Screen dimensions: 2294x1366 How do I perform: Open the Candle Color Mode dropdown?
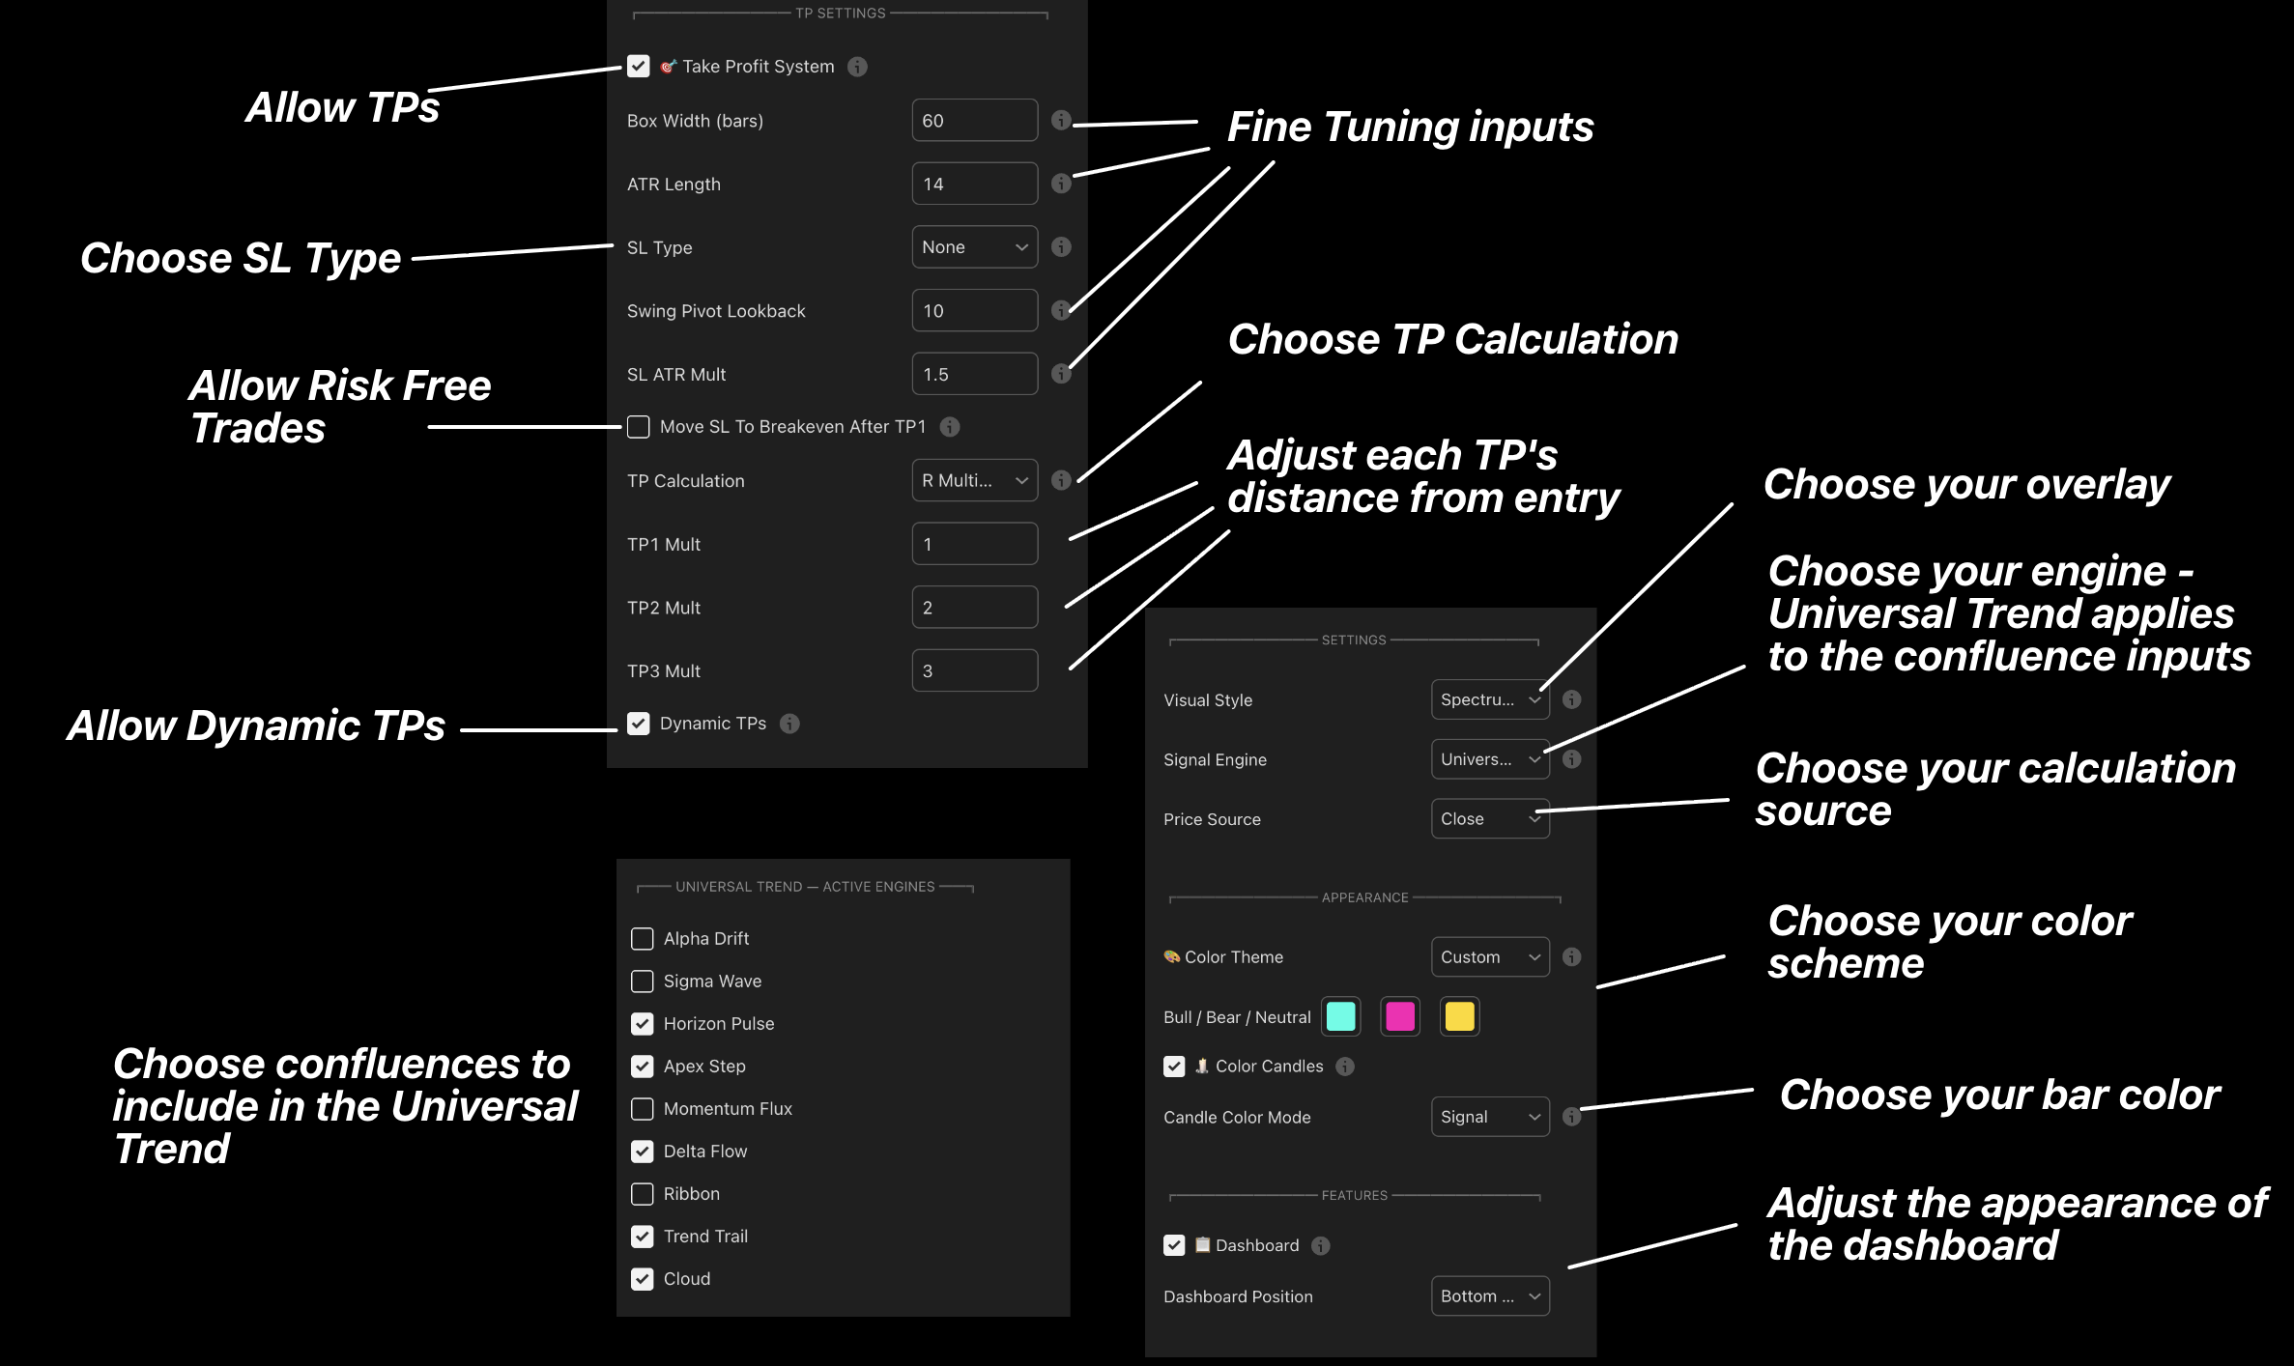point(1490,1117)
